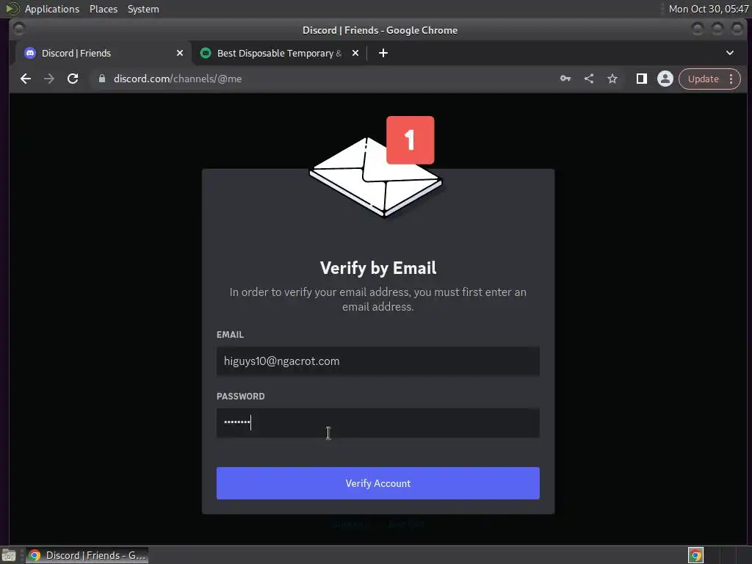This screenshot has height=564, width=752.
Task: Select Discord Chrome window in taskbar
Action: coord(87,555)
